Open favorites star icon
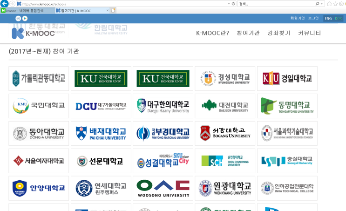Image resolution: width=346 pixels, height=211 pixels. [x=335, y=4]
